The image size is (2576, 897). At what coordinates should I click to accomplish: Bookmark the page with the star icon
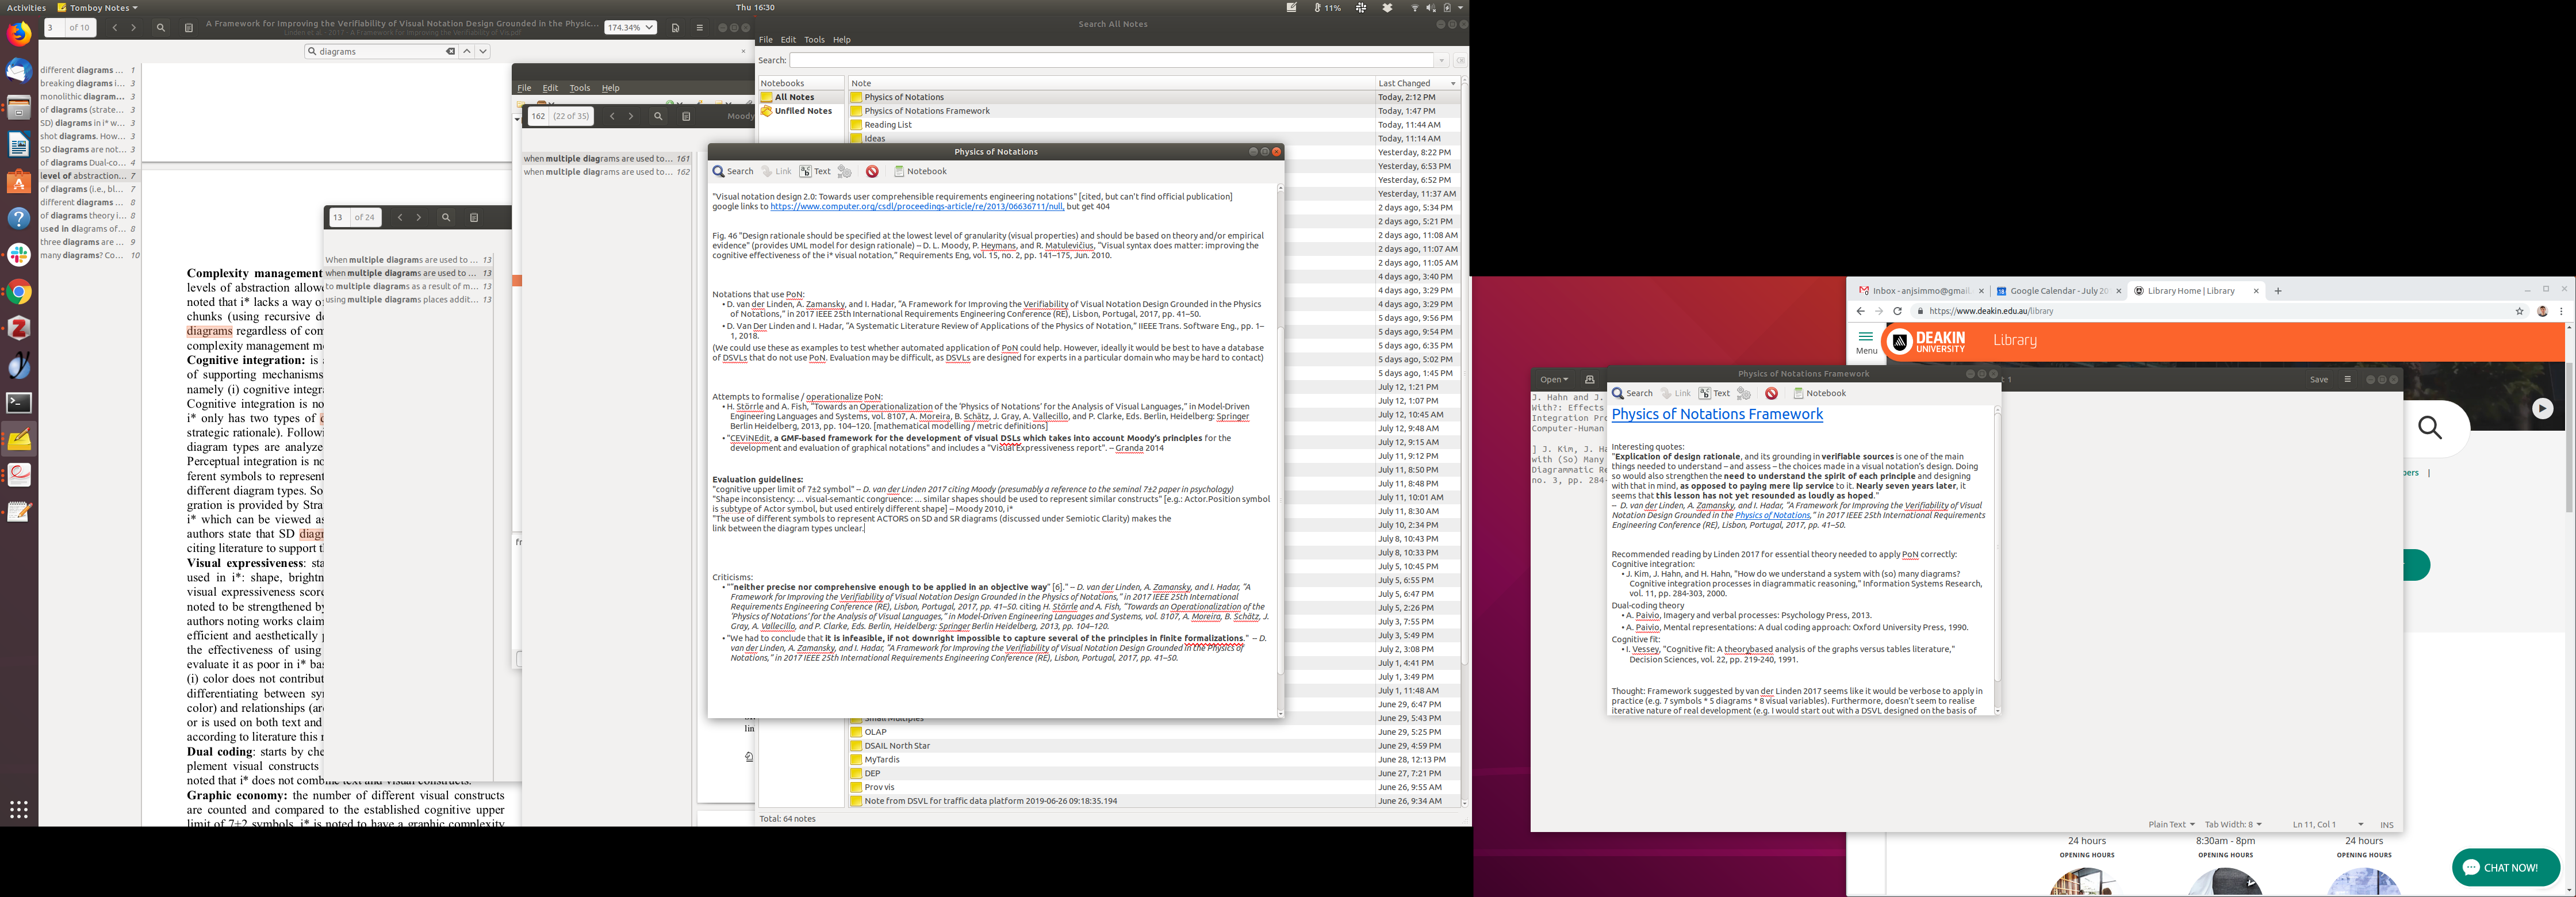(x=2519, y=311)
